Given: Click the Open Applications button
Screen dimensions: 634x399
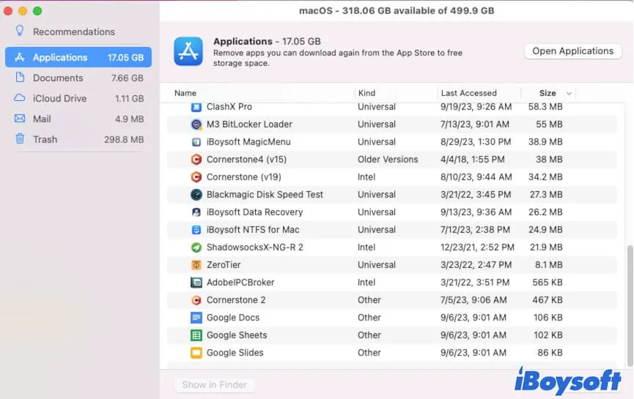Looking at the screenshot, I should click(572, 51).
